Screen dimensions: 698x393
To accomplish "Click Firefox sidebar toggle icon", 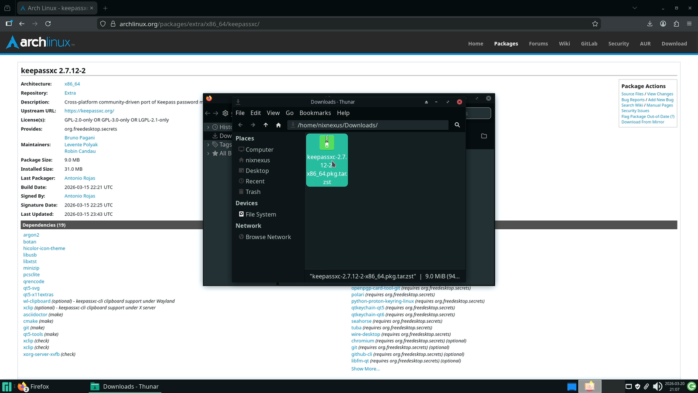I will pyautogui.click(x=9, y=24).
